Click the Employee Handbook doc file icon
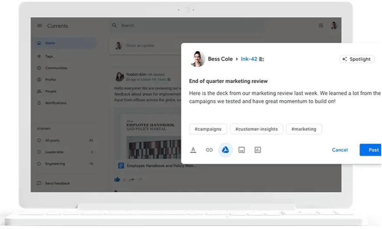Image resolution: width=382 pixels, height=229 pixels. pyautogui.click(x=121, y=166)
